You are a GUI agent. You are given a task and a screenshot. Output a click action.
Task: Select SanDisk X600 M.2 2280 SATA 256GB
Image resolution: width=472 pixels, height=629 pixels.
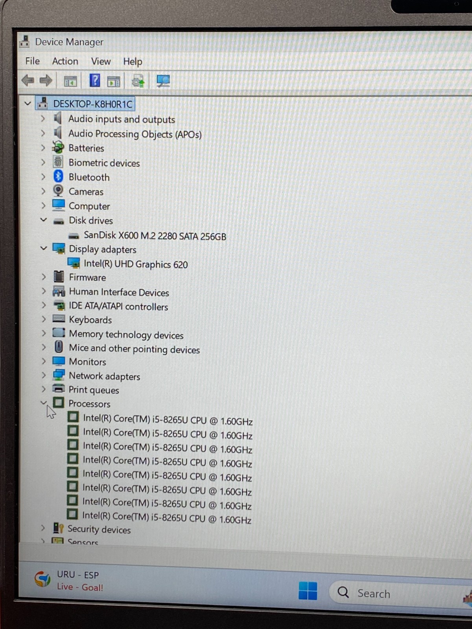tap(155, 236)
